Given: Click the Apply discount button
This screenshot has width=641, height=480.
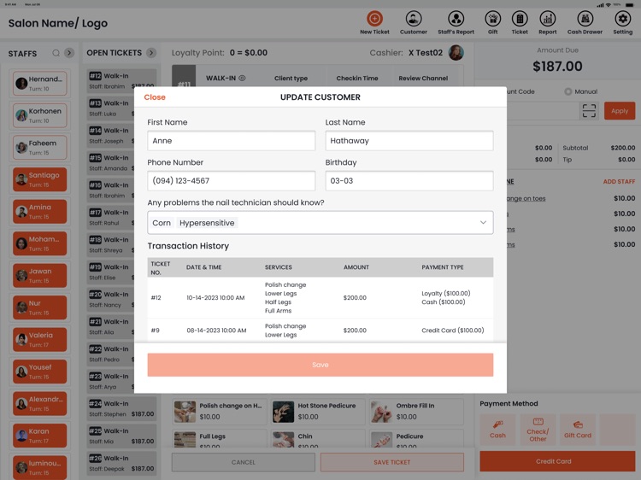Looking at the screenshot, I should coord(620,111).
